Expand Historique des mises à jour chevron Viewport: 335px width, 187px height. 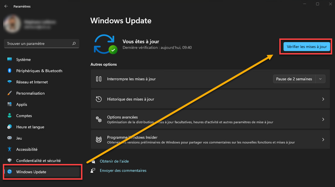(x=323, y=99)
